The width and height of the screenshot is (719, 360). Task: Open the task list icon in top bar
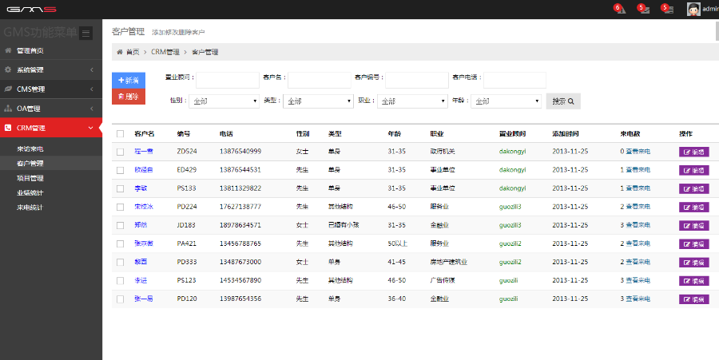tap(667, 9)
